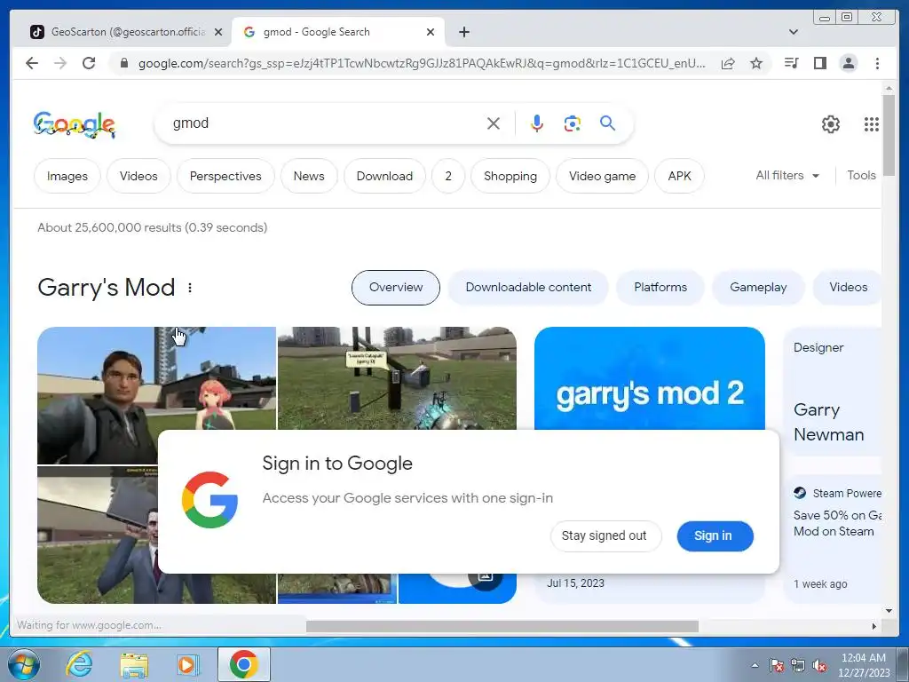909x682 pixels.
Task: Click the muted volume tray icon
Action: coord(819,665)
